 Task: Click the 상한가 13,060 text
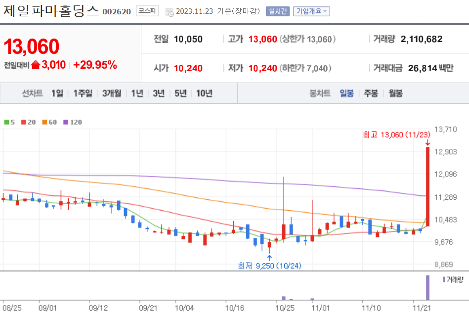(x=307, y=39)
